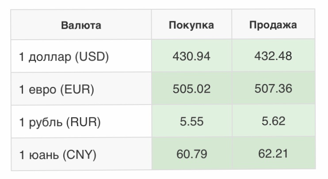
Task: Click the Продажа column header
Action: click(x=273, y=25)
